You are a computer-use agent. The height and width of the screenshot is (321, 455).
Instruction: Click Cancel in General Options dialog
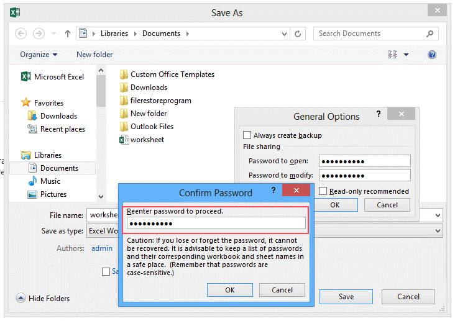coord(387,205)
